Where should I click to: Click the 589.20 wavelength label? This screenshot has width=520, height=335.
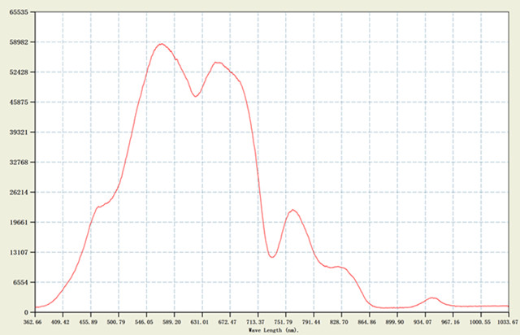[171, 322]
